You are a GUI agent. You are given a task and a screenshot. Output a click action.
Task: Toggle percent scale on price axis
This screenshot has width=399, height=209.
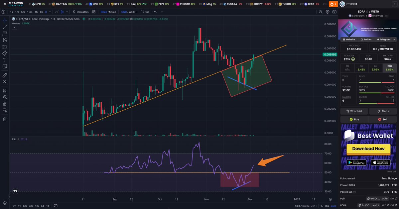321,206
